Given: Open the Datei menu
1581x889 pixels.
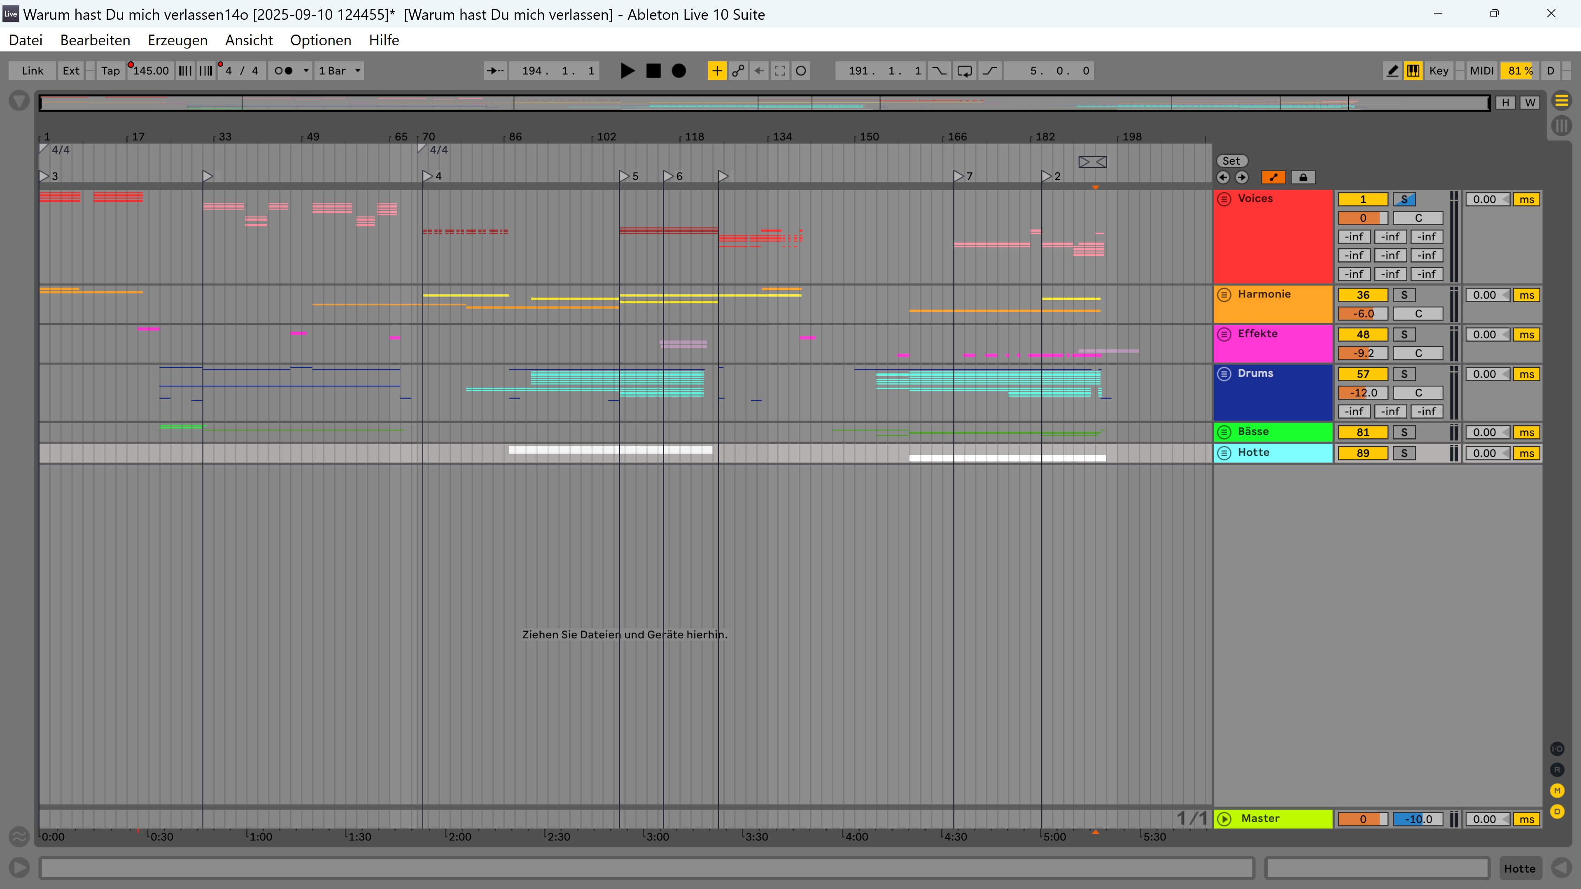Looking at the screenshot, I should point(26,40).
